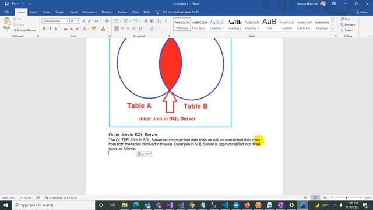Switch to the Review tab
The height and width of the screenshot is (210, 373).
pos(122,12)
